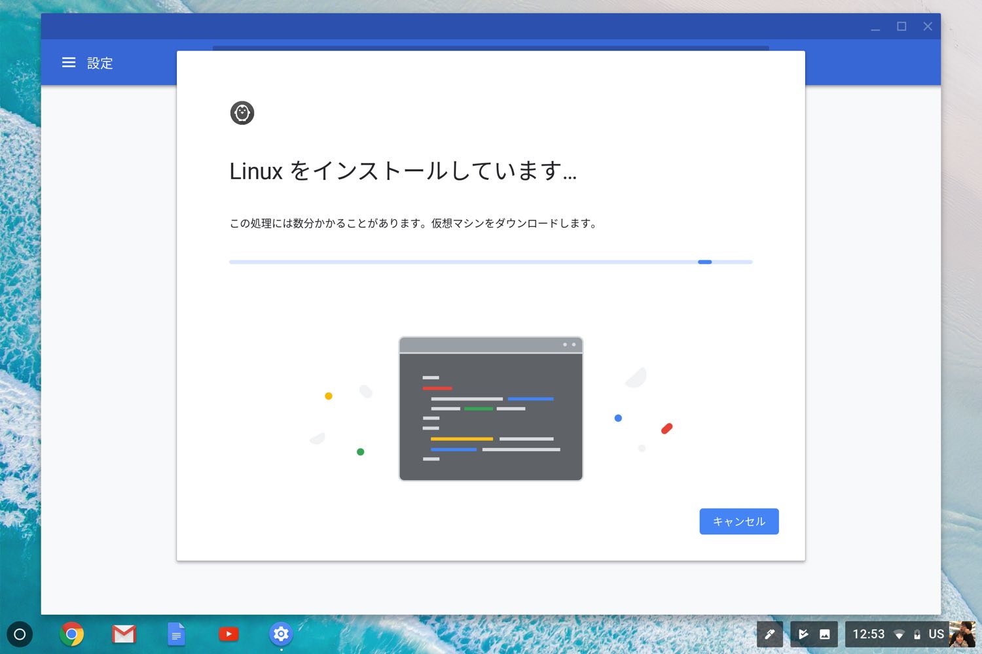982x654 pixels.
Task: Launch Chrome browser from the shelf
Action: click(72, 634)
